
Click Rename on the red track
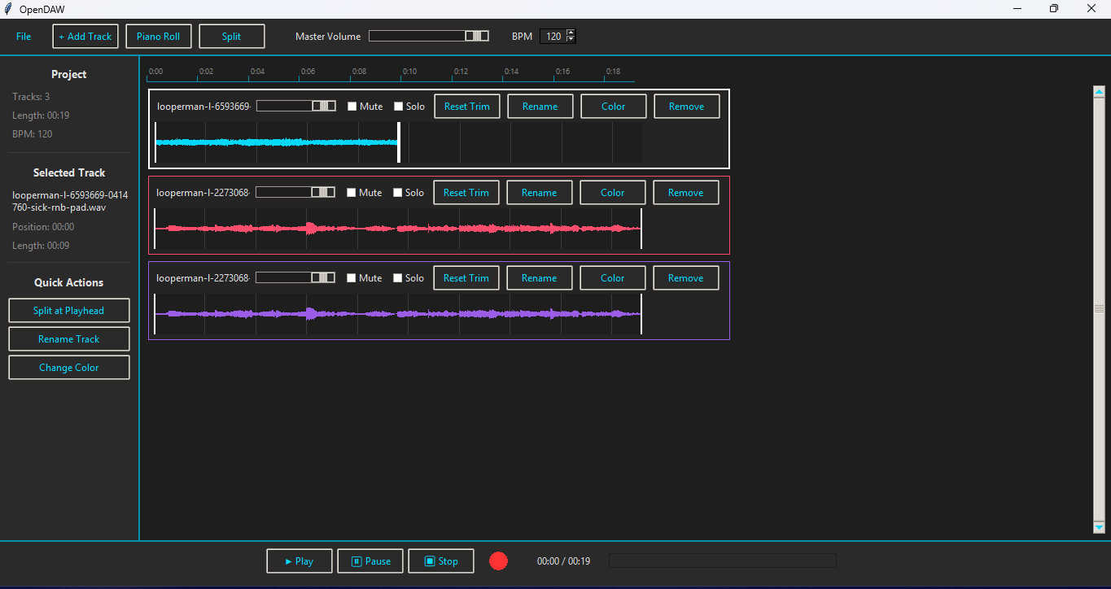coord(540,193)
